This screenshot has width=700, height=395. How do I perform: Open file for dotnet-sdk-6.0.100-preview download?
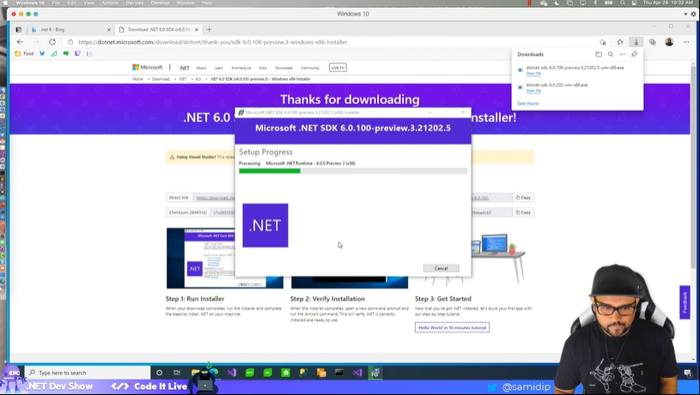point(533,73)
